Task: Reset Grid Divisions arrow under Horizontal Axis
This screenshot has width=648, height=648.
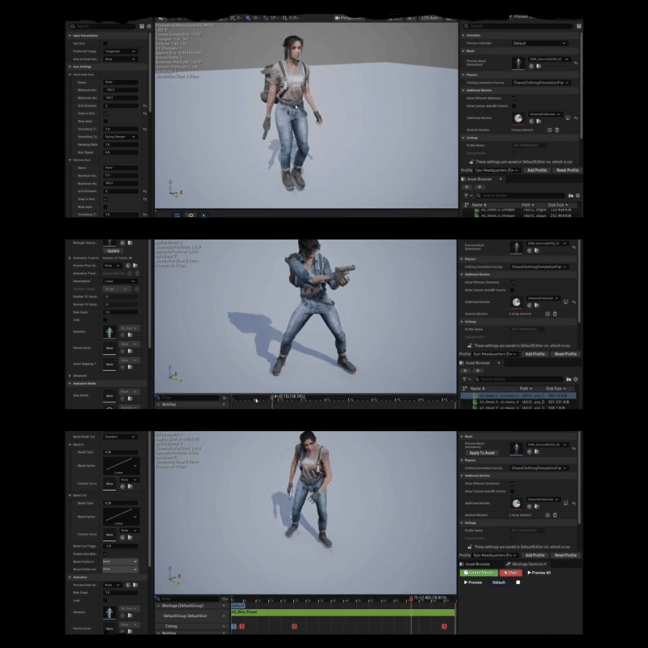Action: coord(145,106)
